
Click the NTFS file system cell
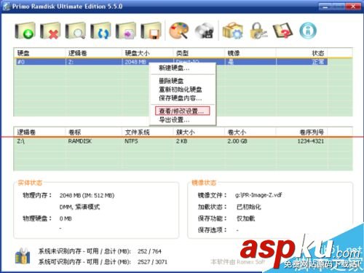[131, 141]
